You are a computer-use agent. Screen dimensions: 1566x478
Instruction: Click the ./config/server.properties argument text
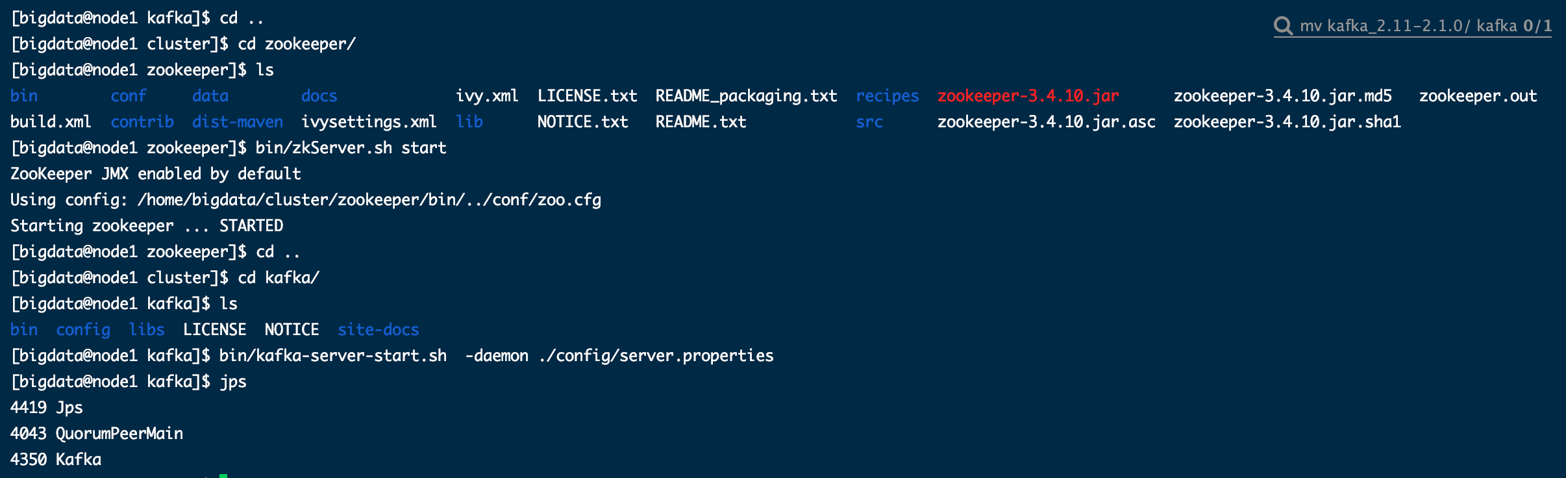[x=656, y=356]
